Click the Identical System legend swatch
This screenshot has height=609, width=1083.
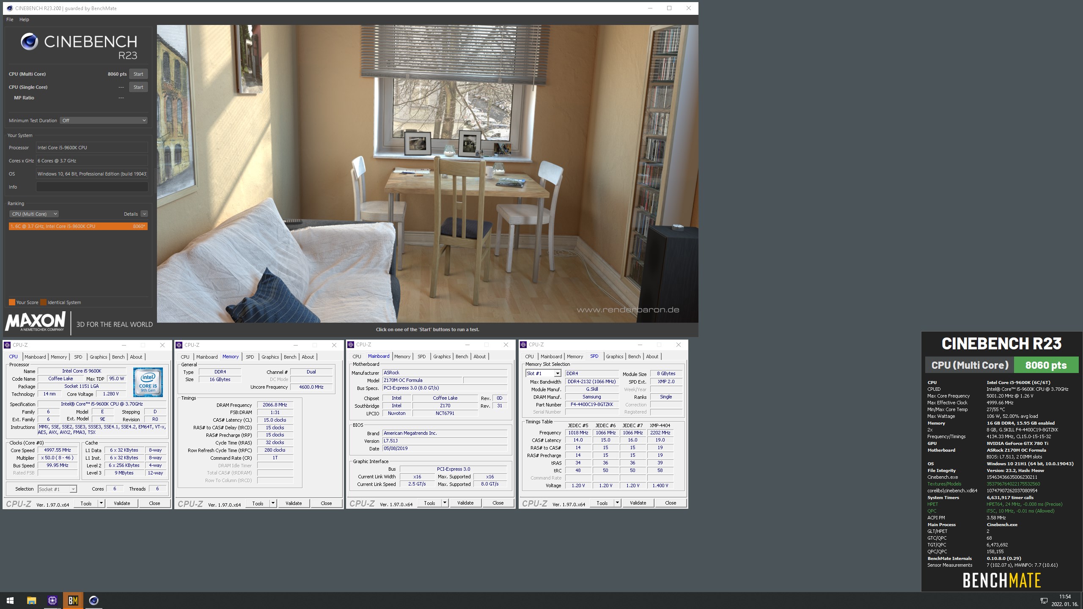(x=43, y=302)
